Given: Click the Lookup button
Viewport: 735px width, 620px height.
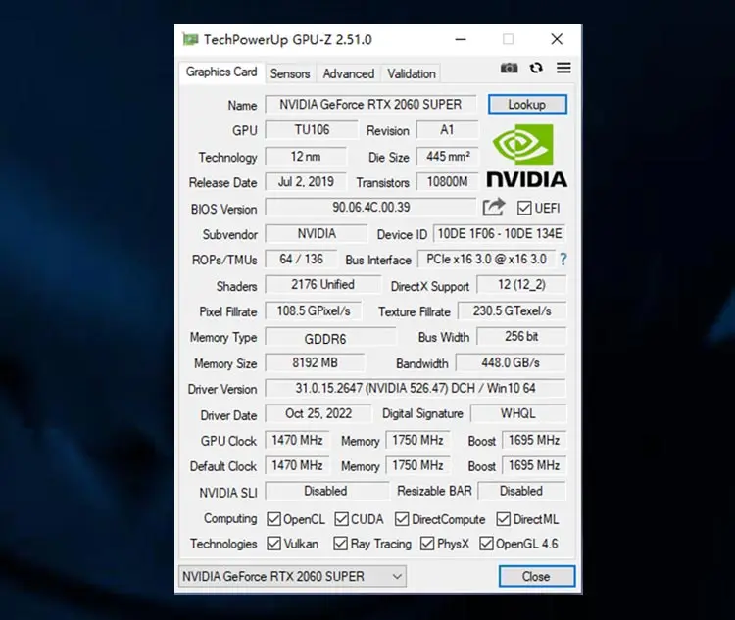Looking at the screenshot, I should [x=526, y=105].
